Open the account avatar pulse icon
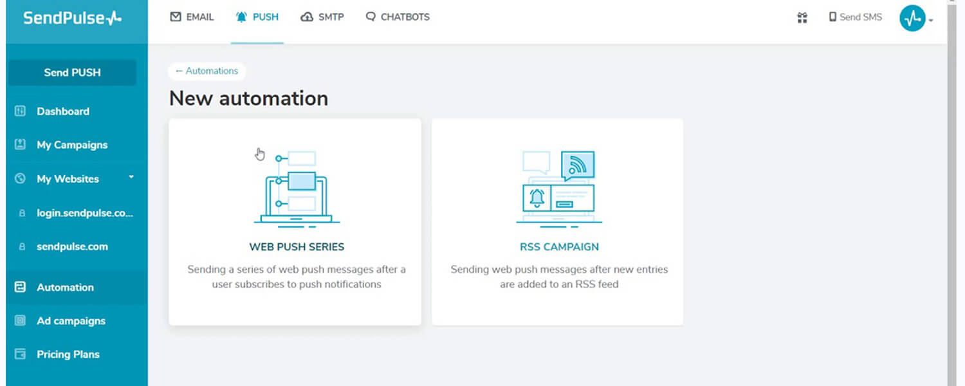 (x=912, y=18)
